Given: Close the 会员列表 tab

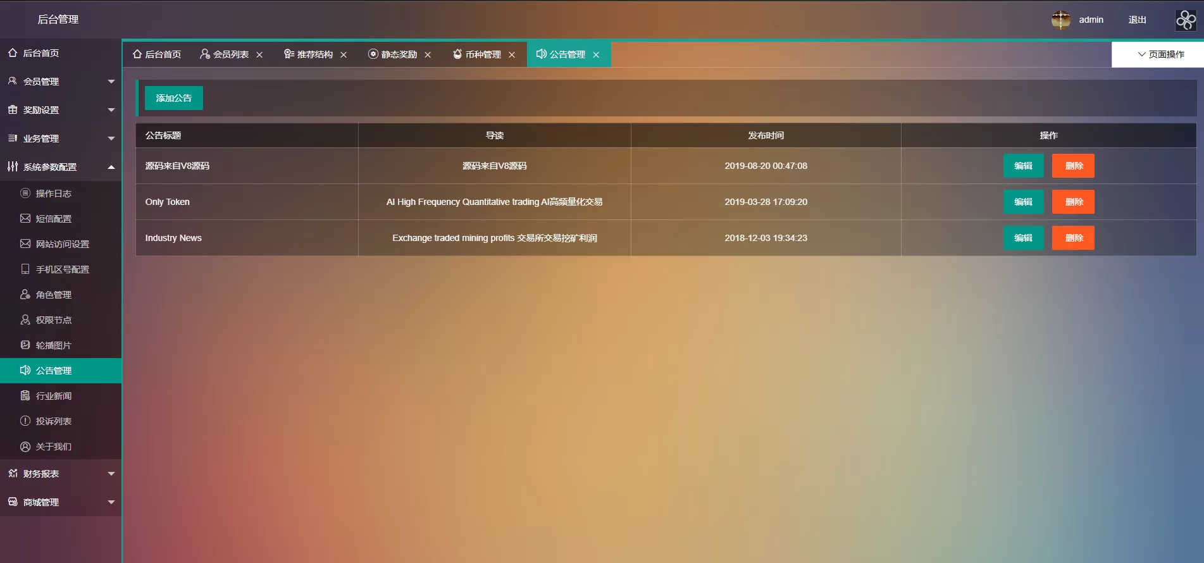Looking at the screenshot, I should 259,55.
